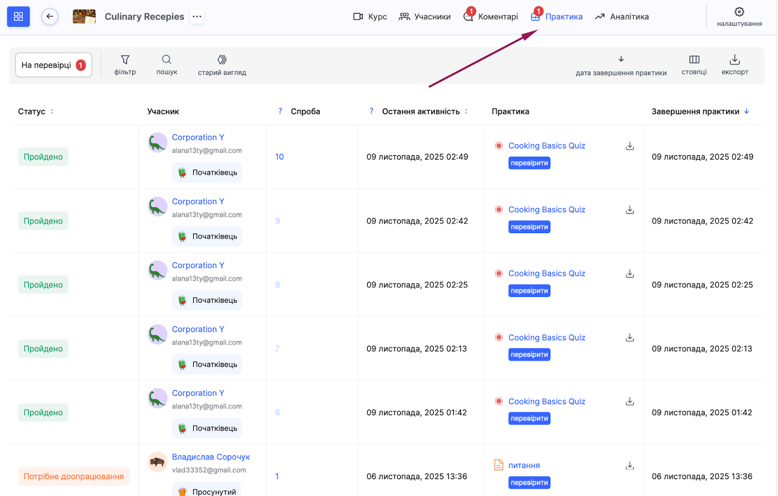This screenshot has width=778, height=496.
Task: Switch to old view (старий вигляд)
Action: [222, 65]
